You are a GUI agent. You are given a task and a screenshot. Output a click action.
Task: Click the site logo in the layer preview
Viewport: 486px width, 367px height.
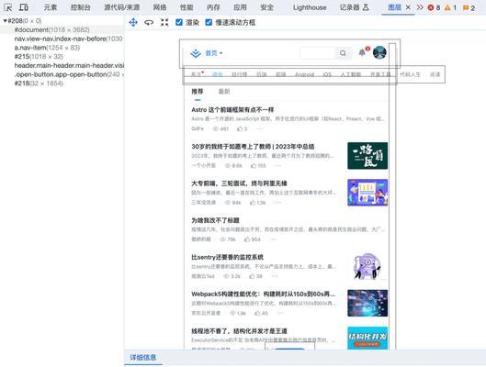(x=196, y=53)
